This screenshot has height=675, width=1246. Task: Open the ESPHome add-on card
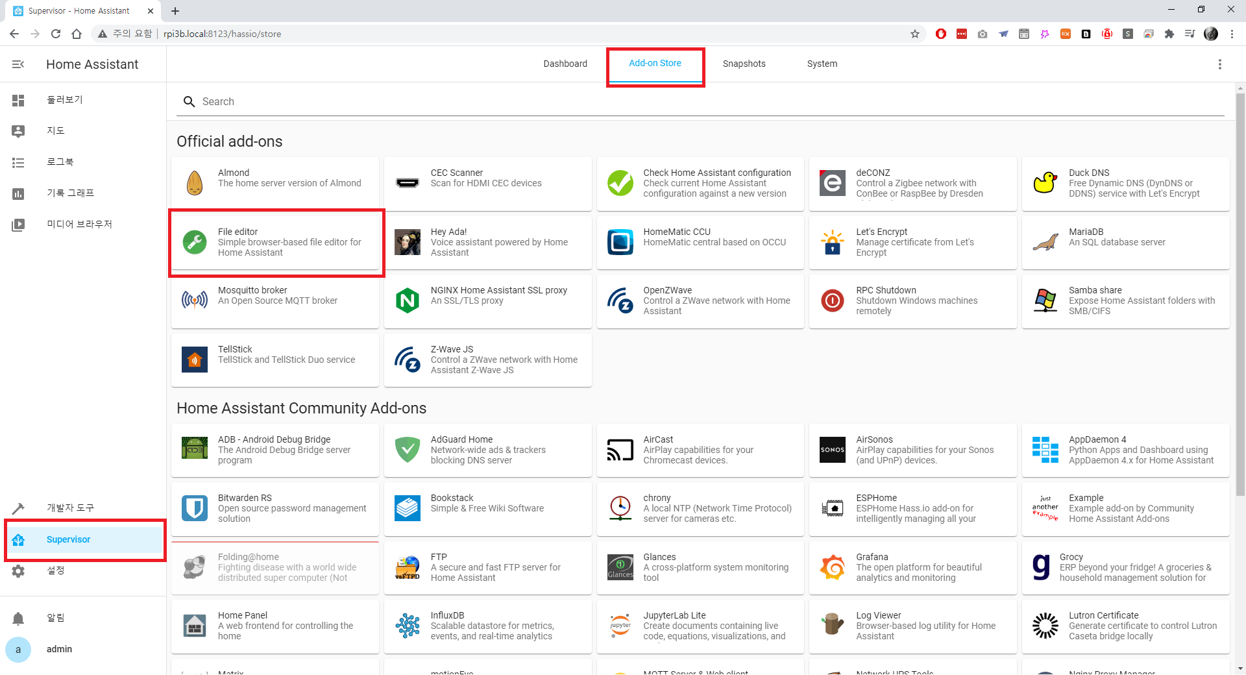coord(912,509)
